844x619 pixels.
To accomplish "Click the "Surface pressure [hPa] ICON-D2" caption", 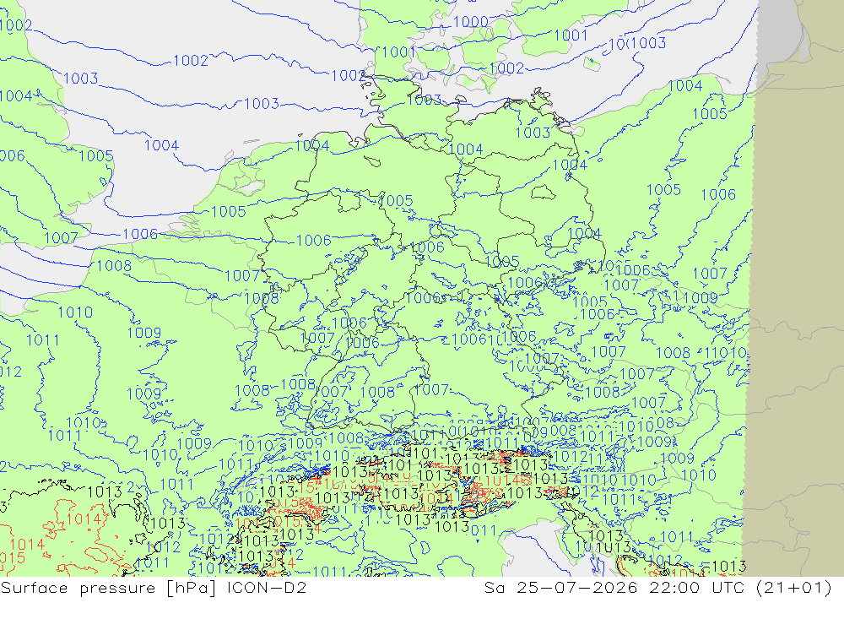I will point(154,587).
